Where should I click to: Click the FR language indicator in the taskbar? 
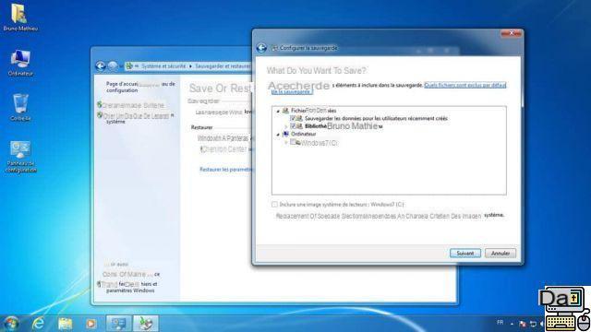pyautogui.click(x=500, y=323)
